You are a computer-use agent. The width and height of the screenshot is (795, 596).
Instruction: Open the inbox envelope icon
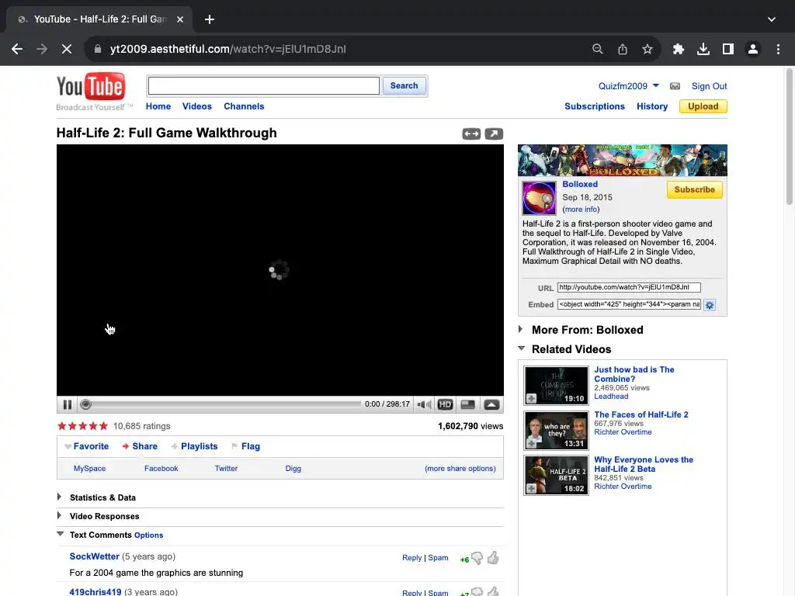[675, 86]
